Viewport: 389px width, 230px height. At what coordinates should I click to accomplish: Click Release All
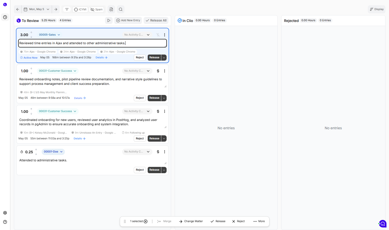156,20
